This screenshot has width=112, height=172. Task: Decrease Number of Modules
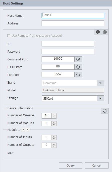click(54, 125)
